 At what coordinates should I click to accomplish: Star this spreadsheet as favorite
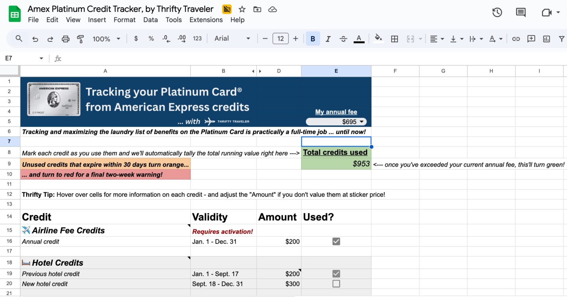(x=242, y=9)
